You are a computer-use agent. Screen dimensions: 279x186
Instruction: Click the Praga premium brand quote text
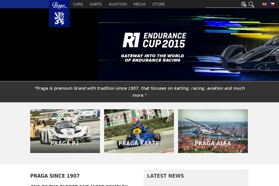coord(139,92)
